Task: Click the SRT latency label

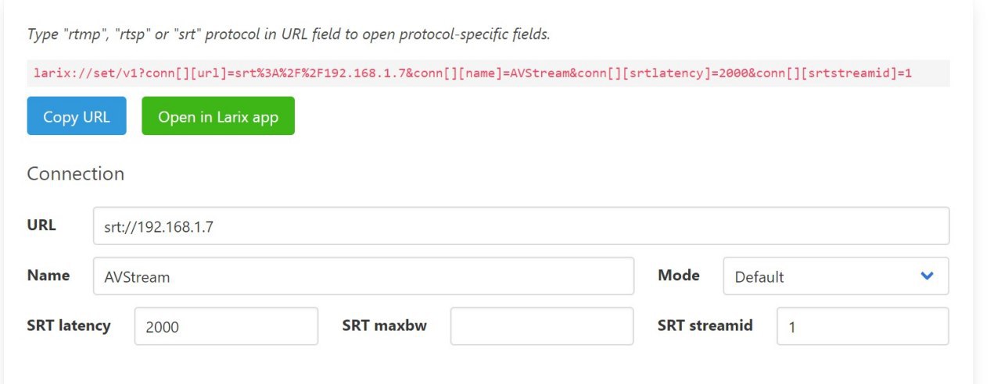Action: pos(69,325)
